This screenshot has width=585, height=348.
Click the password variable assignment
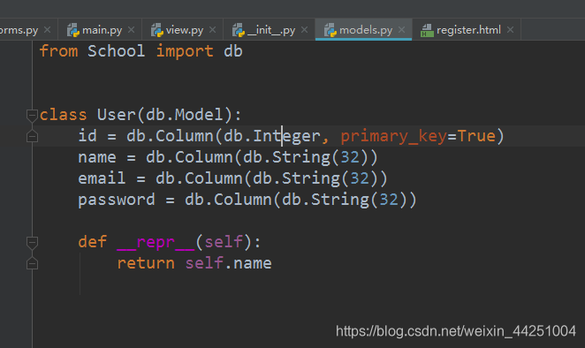coord(117,200)
